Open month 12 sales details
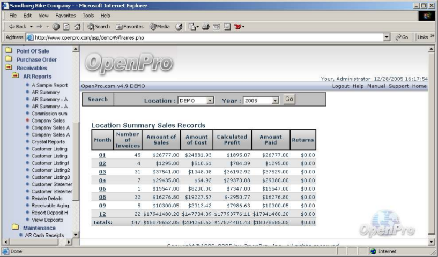This screenshot has width=438, height=257. [102, 214]
